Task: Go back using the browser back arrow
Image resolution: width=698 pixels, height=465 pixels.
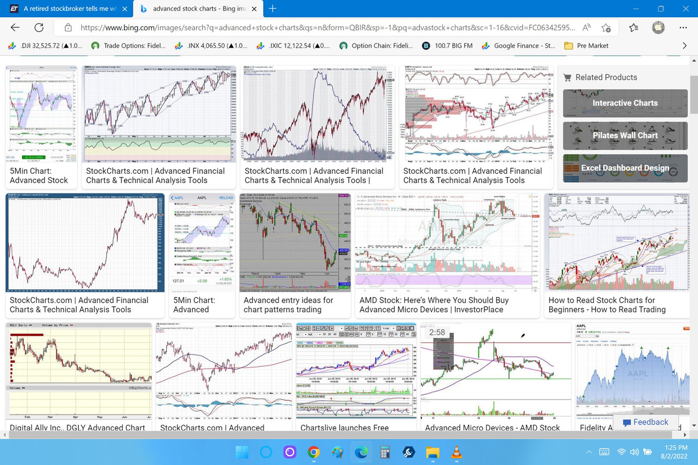Action: coord(15,27)
